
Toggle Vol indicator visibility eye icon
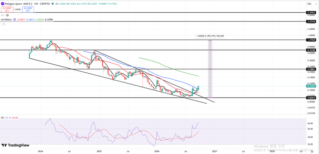point(7,15)
